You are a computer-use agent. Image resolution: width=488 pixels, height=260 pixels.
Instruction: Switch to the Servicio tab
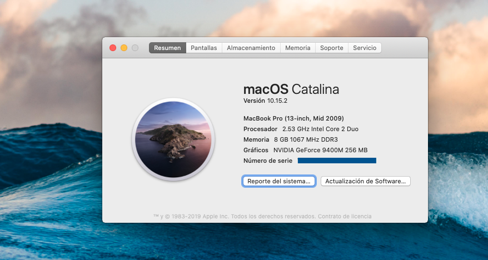pyautogui.click(x=365, y=48)
